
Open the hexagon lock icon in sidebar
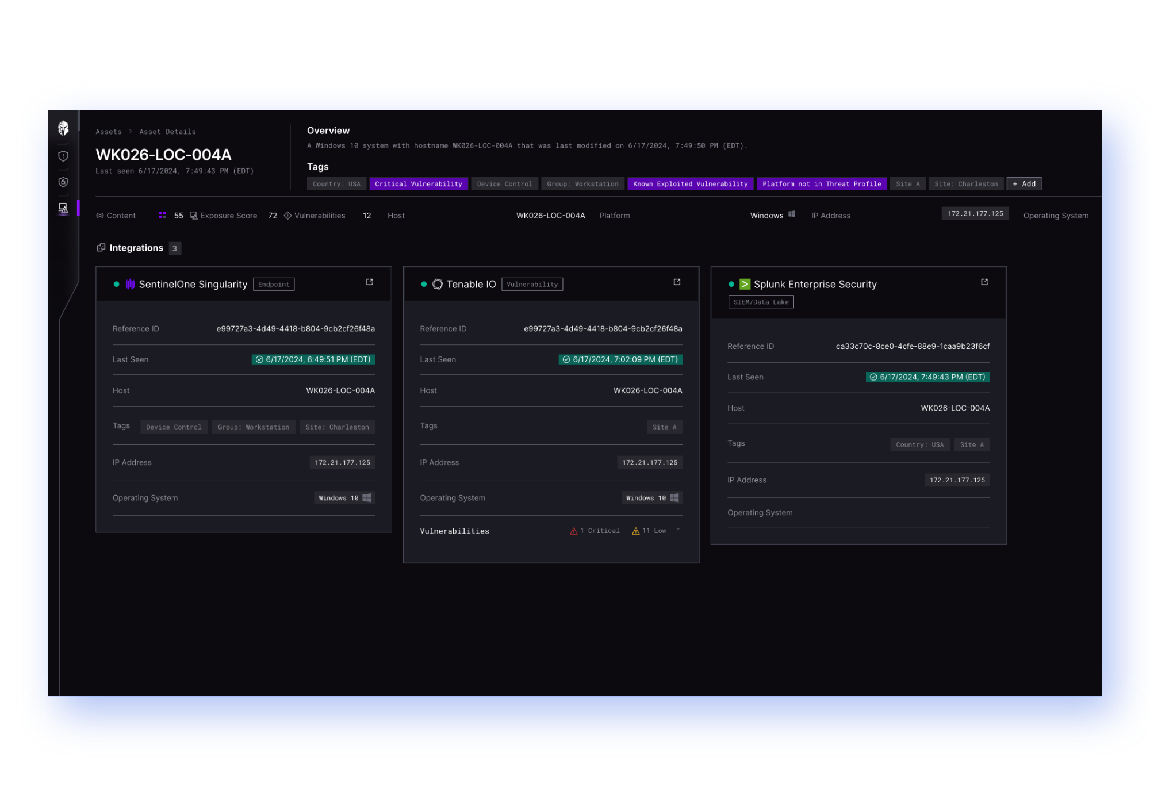click(63, 182)
